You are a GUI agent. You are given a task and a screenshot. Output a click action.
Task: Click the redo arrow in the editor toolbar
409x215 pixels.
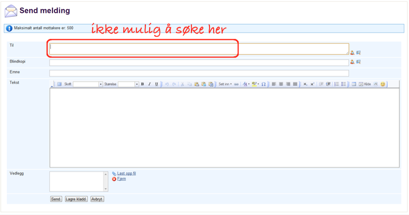(x=174, y=84)
